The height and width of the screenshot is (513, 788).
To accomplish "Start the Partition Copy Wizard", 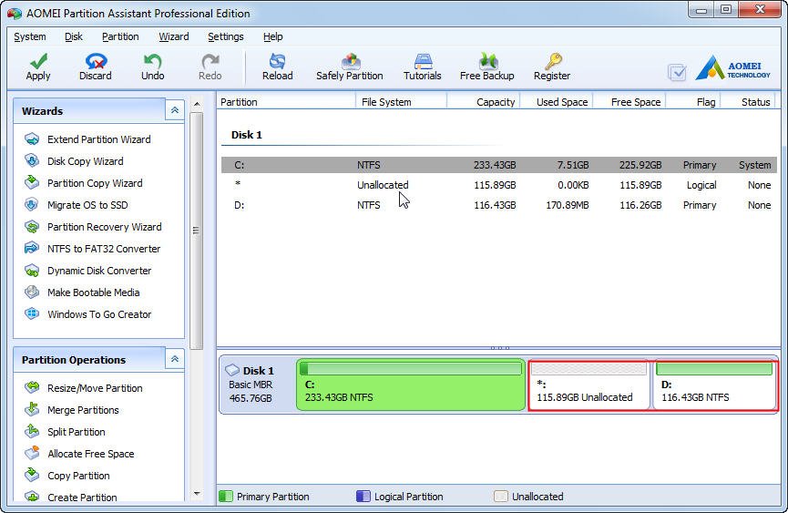I will point(84,183).
